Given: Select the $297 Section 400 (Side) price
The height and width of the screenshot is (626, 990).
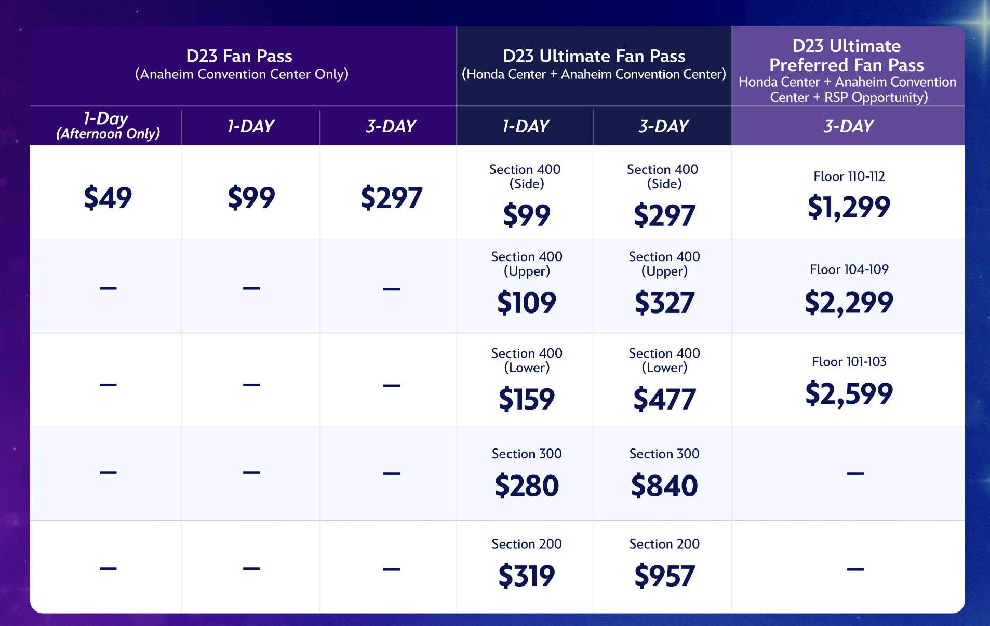Looking at the screenshot, I should 664,215.
